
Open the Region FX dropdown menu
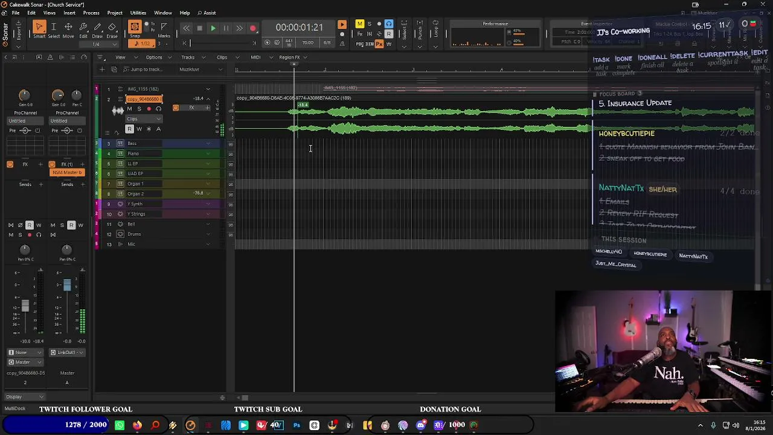click(292, 57)
